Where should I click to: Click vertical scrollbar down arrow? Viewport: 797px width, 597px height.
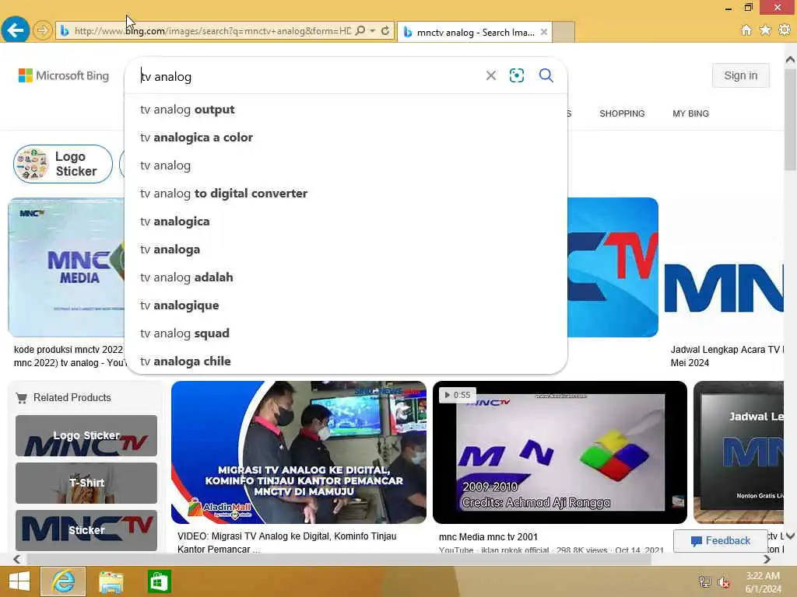point(791,535)
